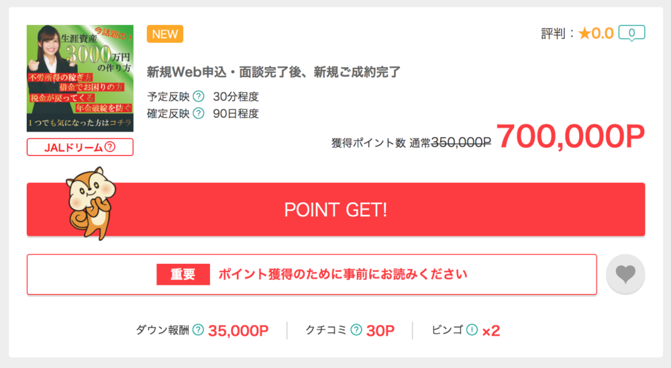Toggle the heart favorite button

point(625,274)
